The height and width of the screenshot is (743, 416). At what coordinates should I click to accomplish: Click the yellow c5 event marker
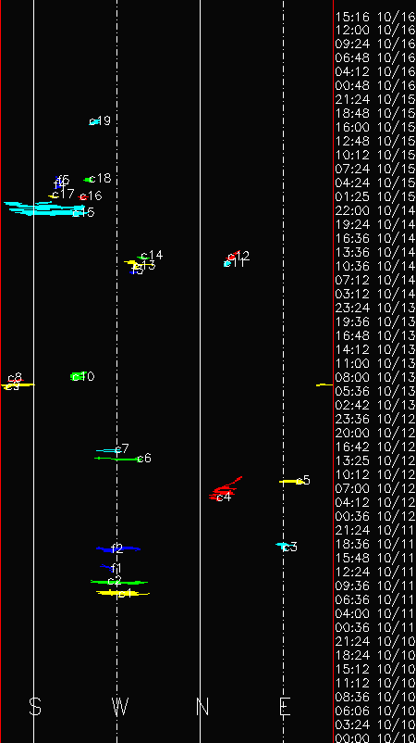(291, 482)
